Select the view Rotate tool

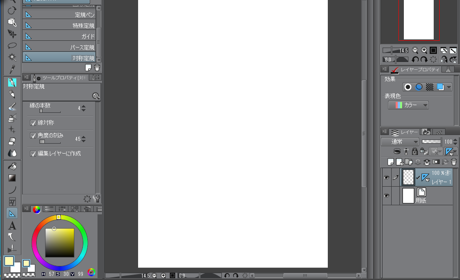coord(12,11)
